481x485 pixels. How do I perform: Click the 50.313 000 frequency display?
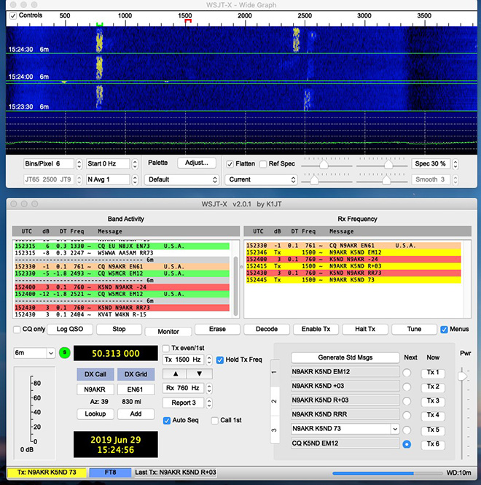(x=116, y=353)
